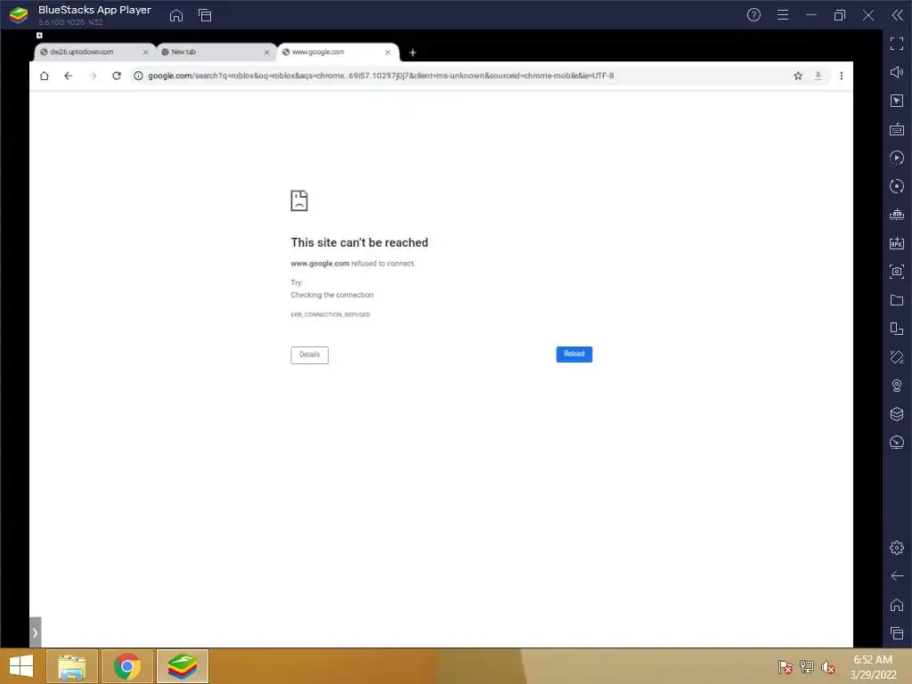Click the 'This site can't be reached' heading
Viewport: 912px width, 684px height.
(x=360, y=242)
